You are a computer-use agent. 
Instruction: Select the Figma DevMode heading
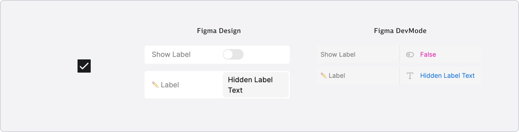(x=400, y=31)
